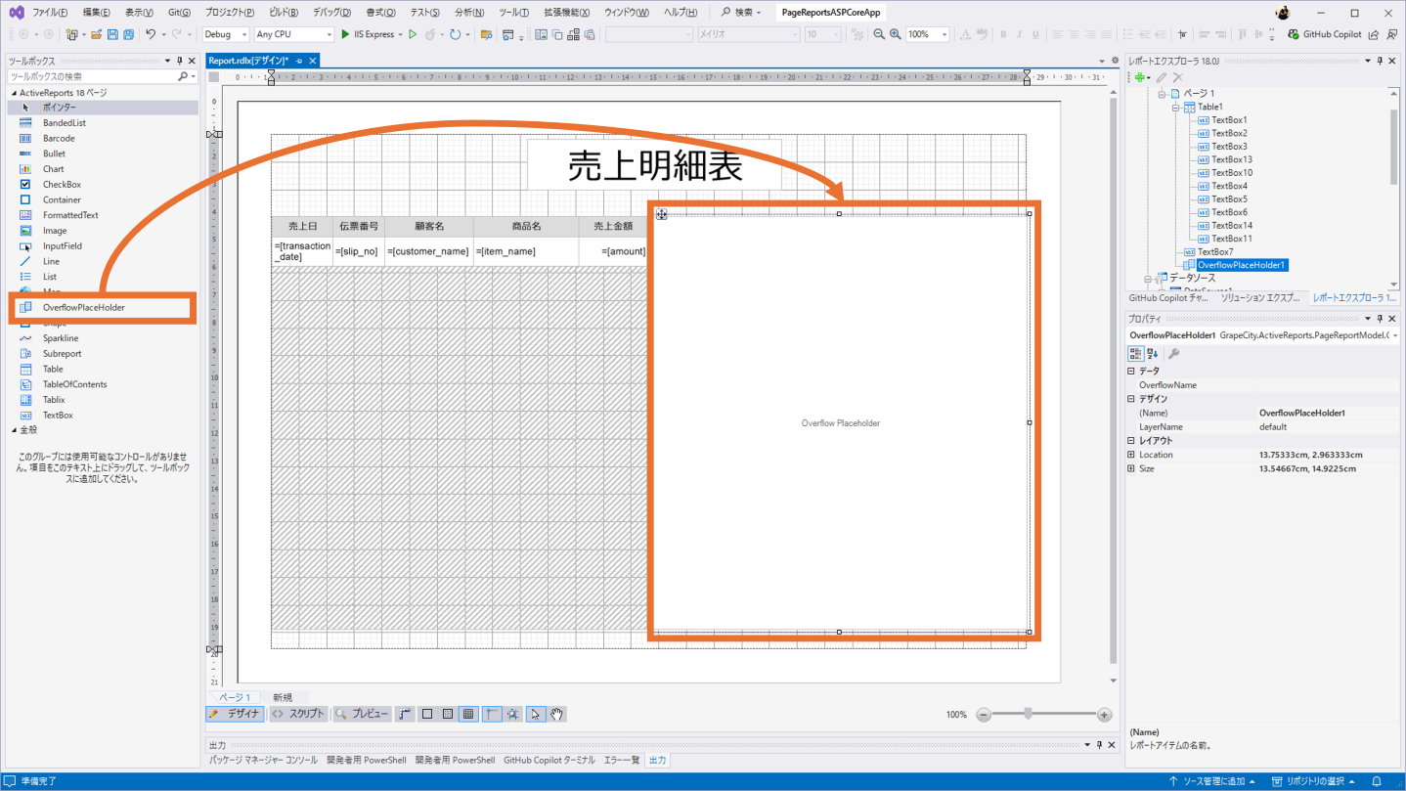Image resolution: width=1406 pixels, height=791 pixels.
Task: Click the undo arrow in the toolbar
Action: coord(151,34)
